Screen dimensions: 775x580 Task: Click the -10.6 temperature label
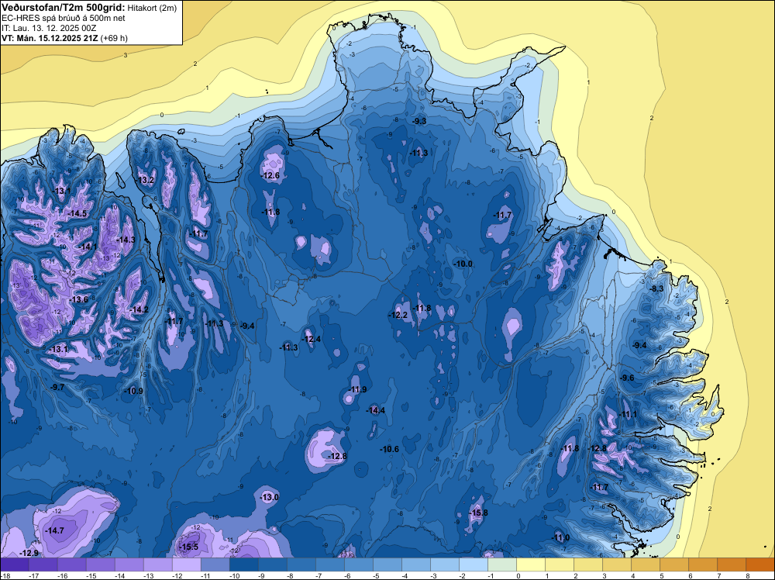click(389, 449)
